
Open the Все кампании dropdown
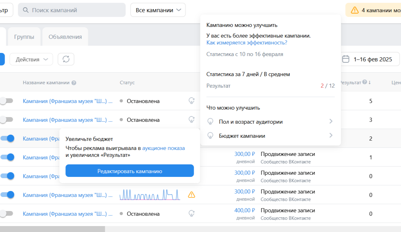(158, 10)
